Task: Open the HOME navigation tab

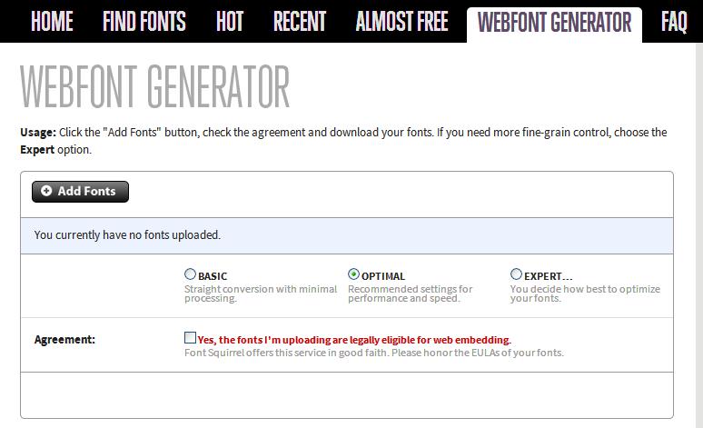Action: pyautogui.click(x=52, y=22)
